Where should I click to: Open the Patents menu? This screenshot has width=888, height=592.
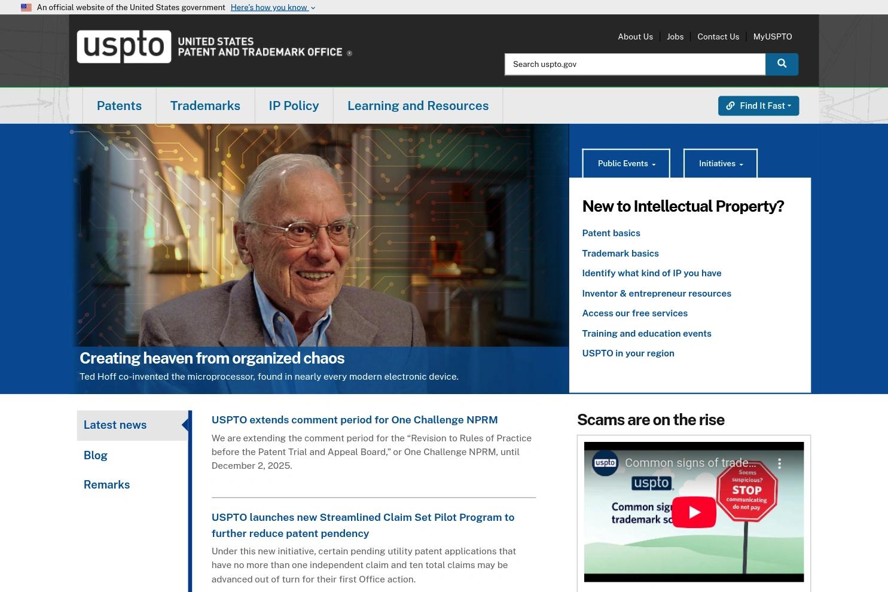pyautogui.click(x=119, y=106)
